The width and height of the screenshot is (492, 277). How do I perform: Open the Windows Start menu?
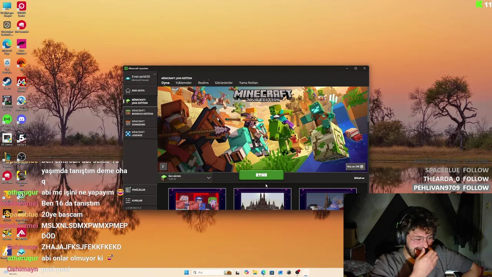click(186, 272)
